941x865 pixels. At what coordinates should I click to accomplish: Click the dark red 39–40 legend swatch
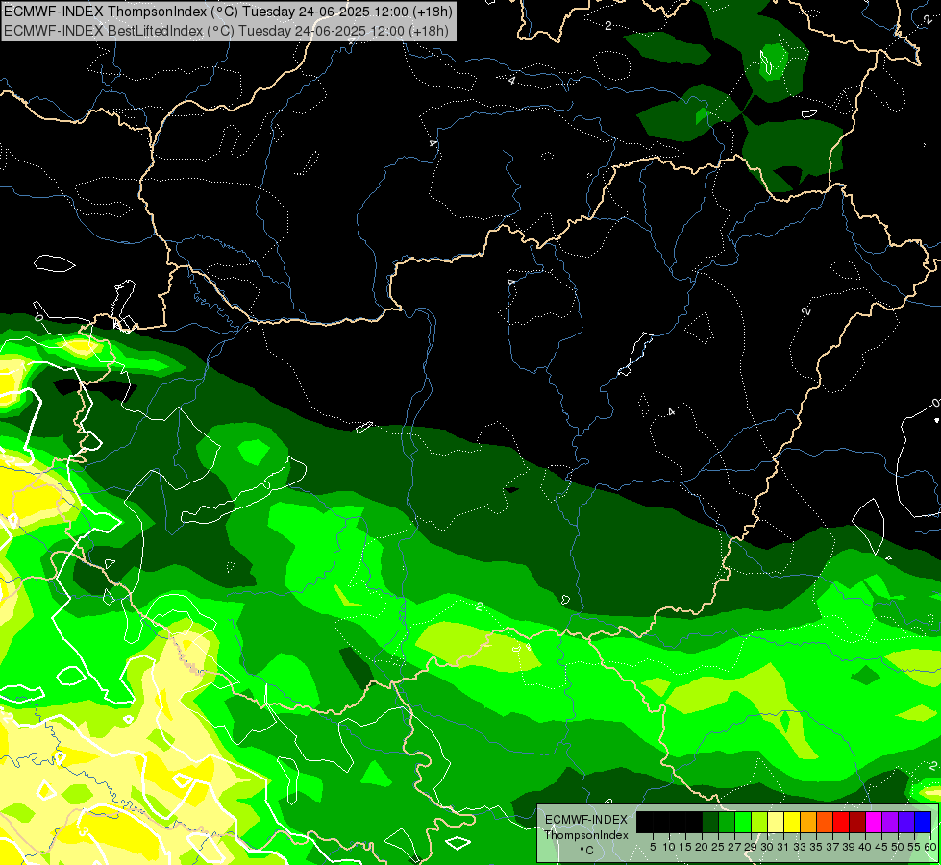(x=857, y=822)
